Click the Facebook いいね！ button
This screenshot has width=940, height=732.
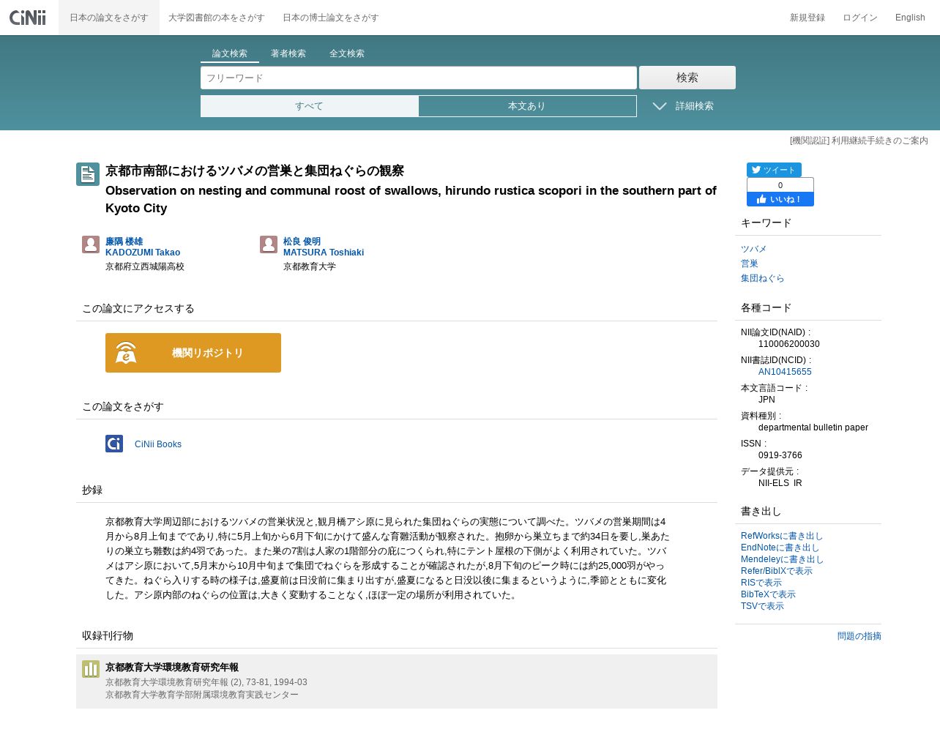pos(780,199)
